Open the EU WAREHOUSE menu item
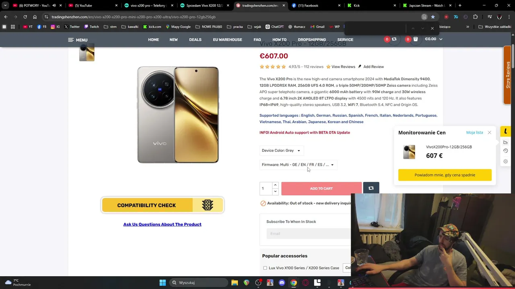 [227, 40]
